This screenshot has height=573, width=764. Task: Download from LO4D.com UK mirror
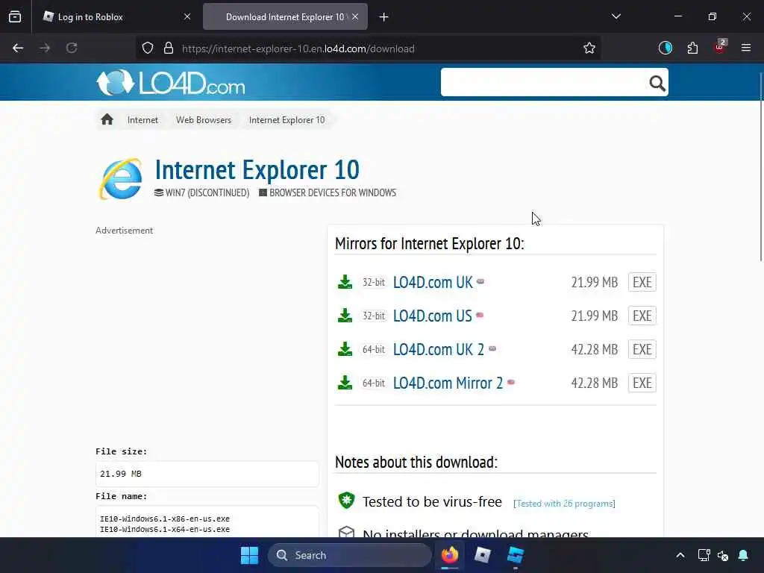click(433, 283)
